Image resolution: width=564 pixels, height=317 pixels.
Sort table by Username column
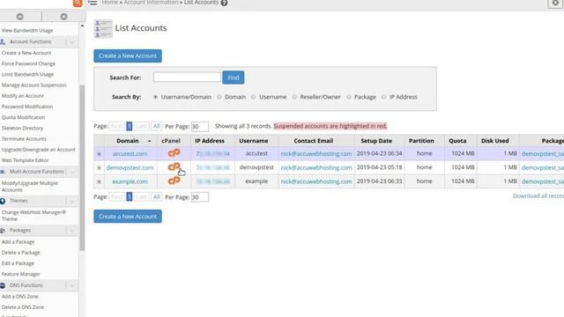[x=254, y=141]
